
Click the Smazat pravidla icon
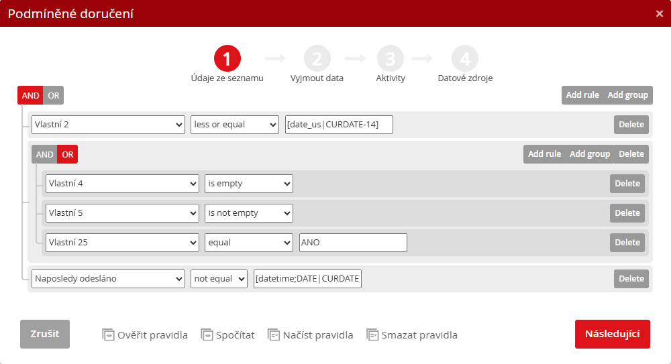pyautogui.click(x=372, y=335)
